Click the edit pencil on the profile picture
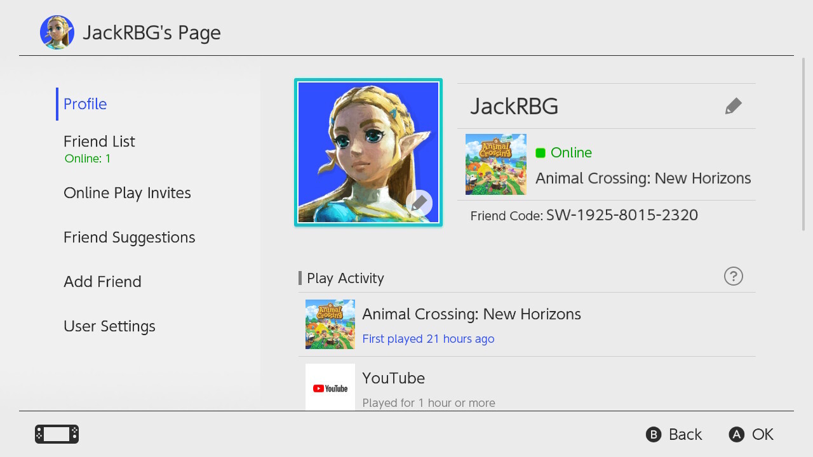The width and height of the screenshot is (813, 457). tap(419, 204)
